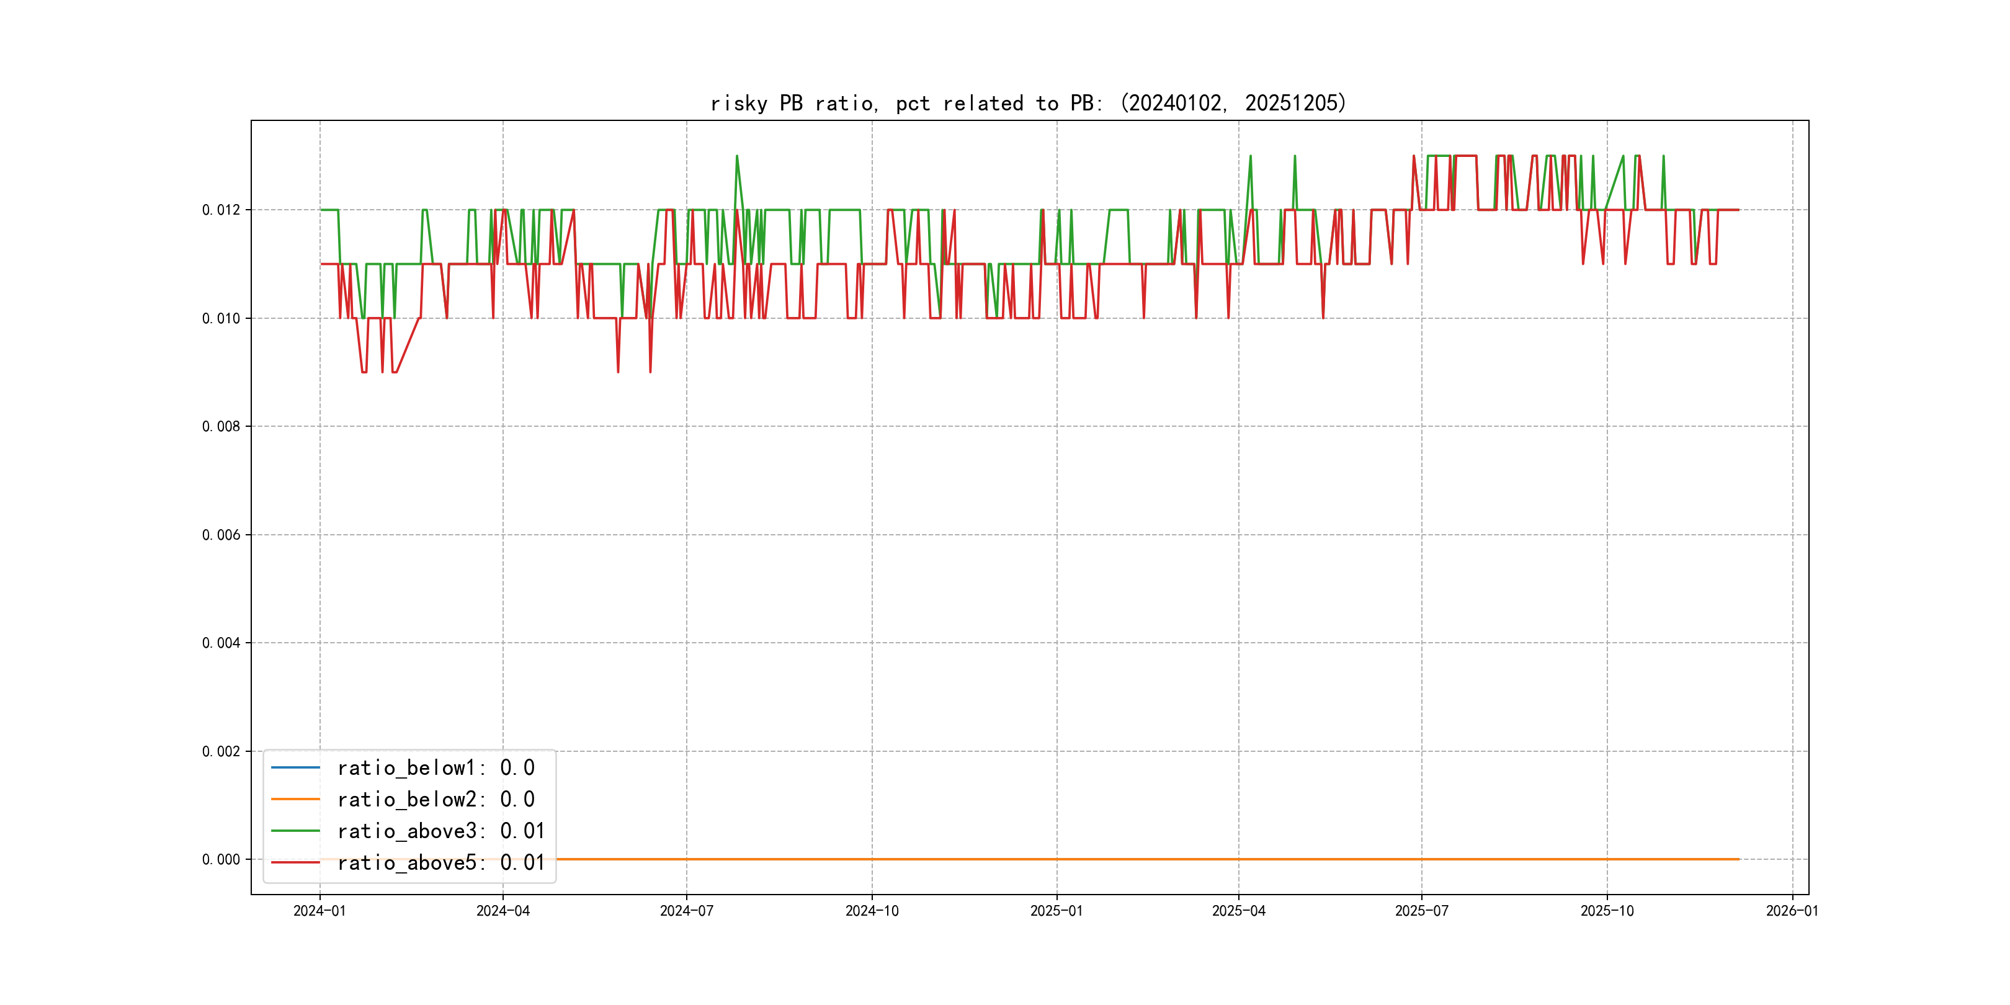Click the orange legend line swatch

click(295, 800)
